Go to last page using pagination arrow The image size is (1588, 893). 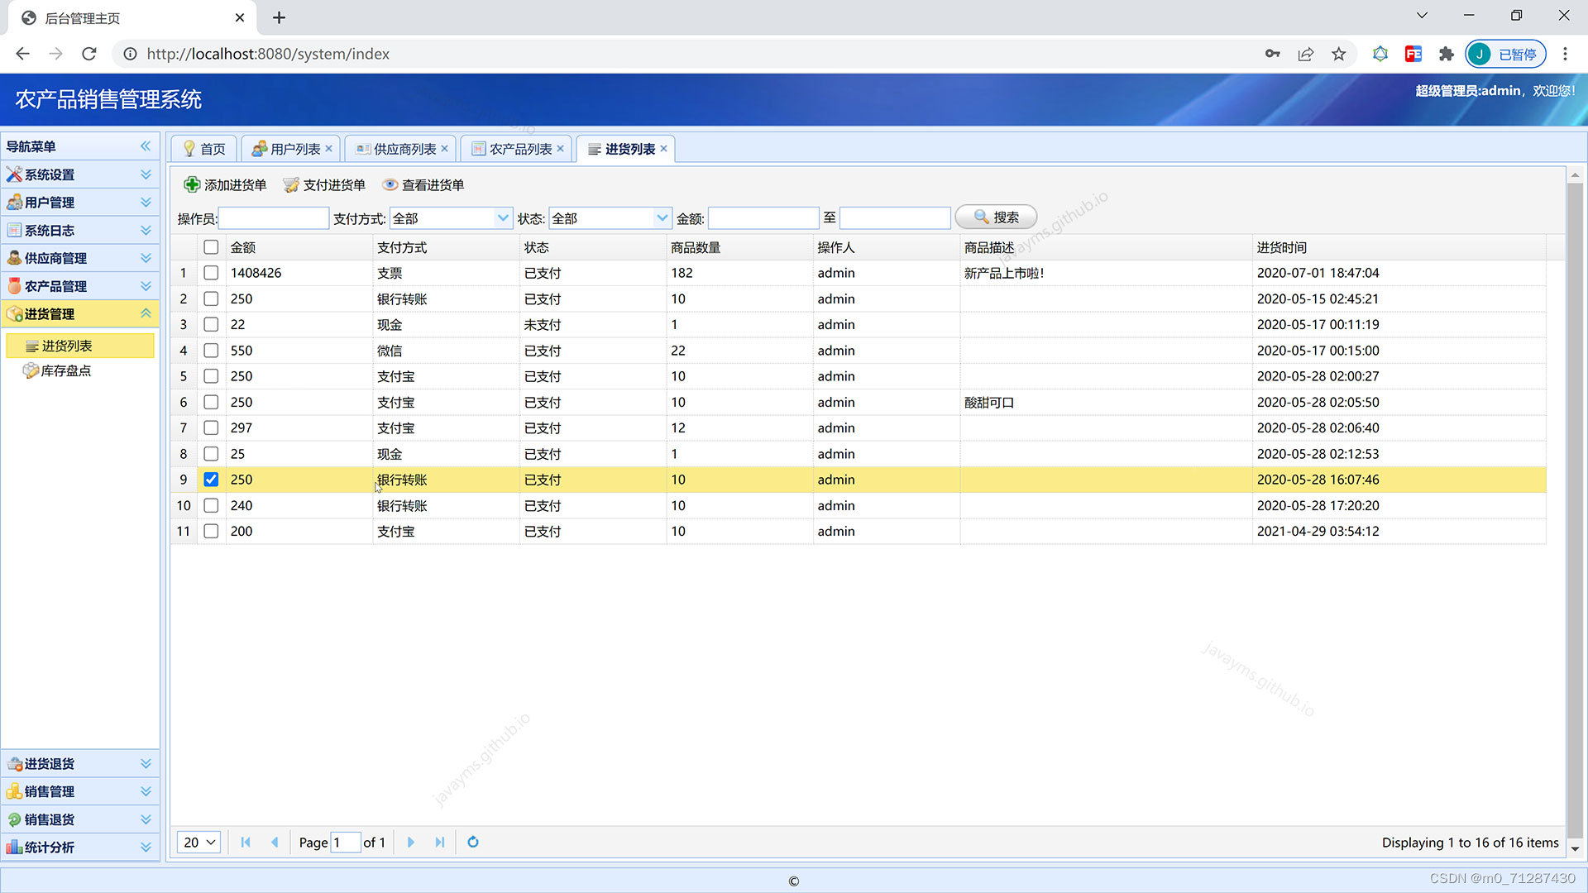[x=440, y=842]
